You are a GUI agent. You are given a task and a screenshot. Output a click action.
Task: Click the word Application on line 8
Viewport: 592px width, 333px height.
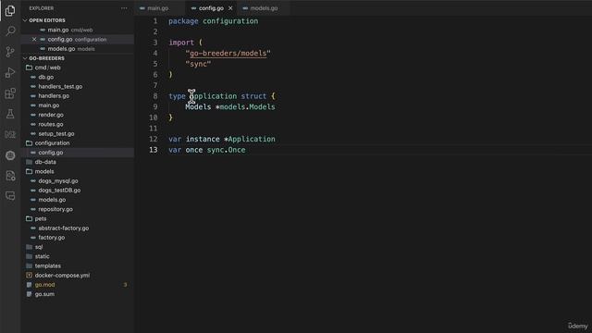213,96
